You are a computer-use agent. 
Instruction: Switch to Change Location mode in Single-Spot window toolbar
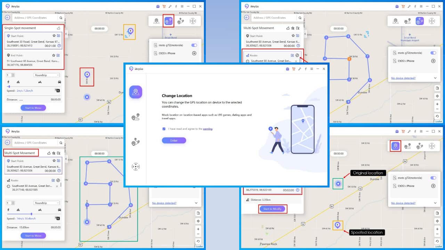(156, 21)
